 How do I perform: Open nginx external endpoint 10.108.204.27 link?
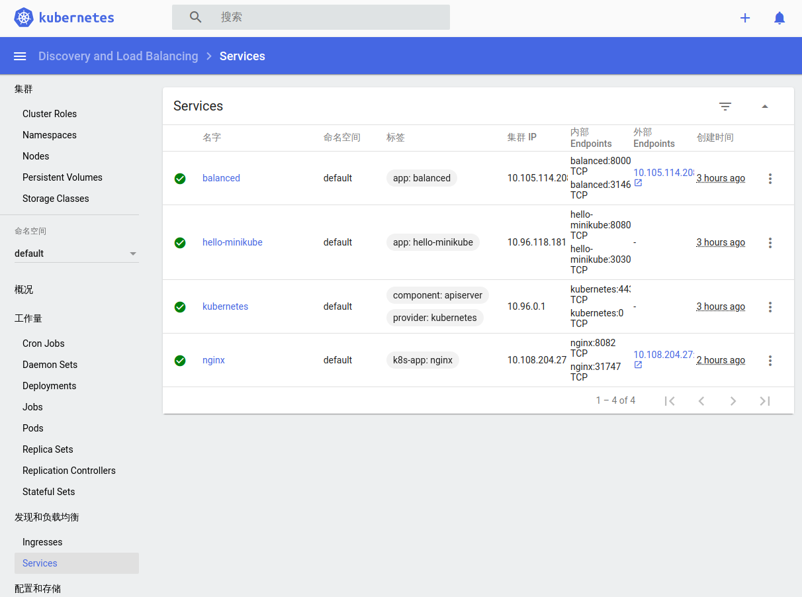pos(664,355)
